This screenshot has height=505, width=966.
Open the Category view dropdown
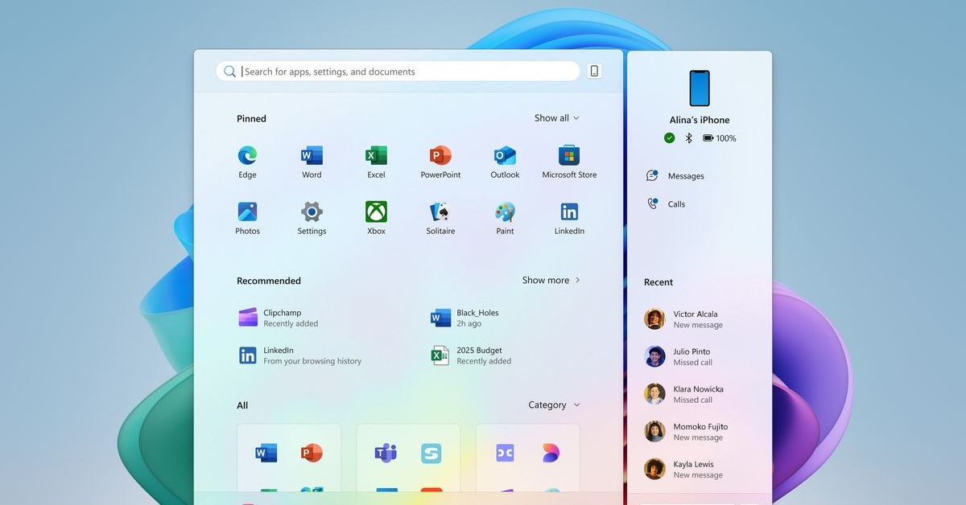(553, 405)
